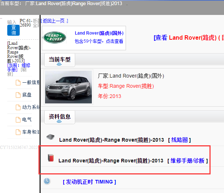Viewport: 224px width, 193px height.
Task: Click the Range Rover car thumbnail
Action: click(68, 87)
